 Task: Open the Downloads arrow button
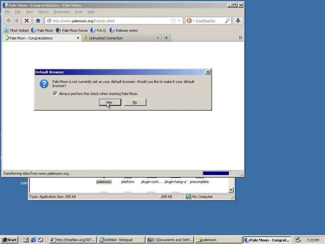pyautogui.click(x=238, y=21)
